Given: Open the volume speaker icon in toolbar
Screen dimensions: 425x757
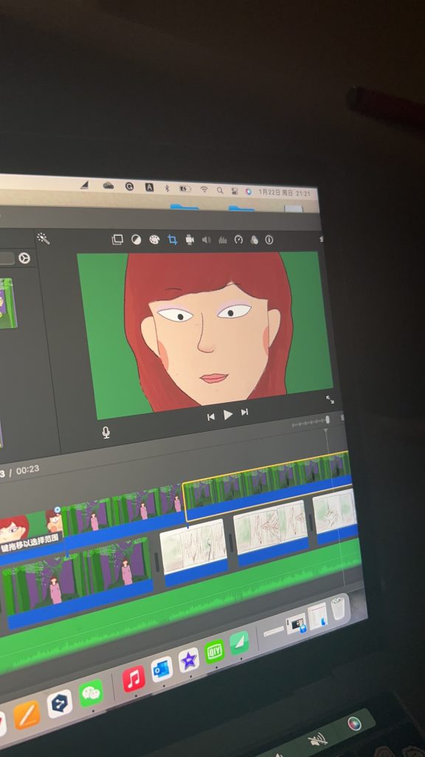Looking at the screenshot, I should click(207, 240).
